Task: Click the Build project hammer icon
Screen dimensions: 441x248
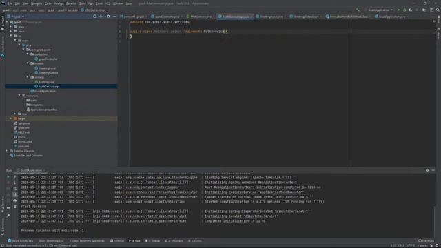Action: tap(358, 10)
